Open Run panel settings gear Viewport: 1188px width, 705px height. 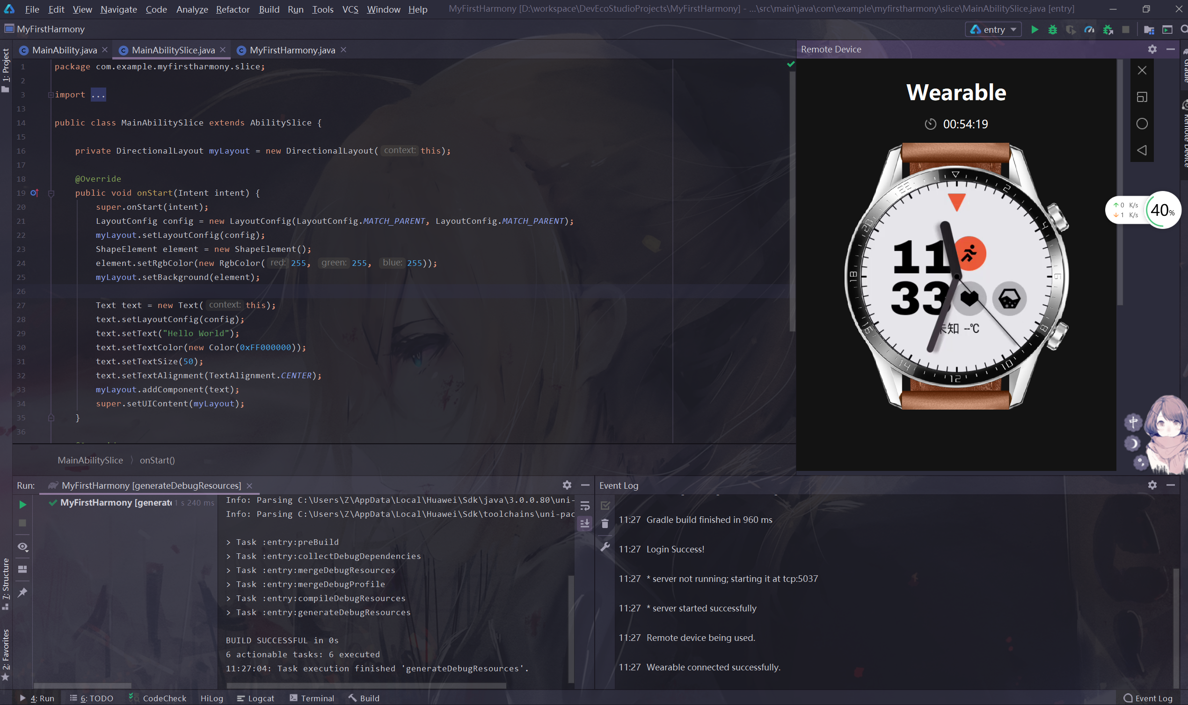[x=567, y=485]
